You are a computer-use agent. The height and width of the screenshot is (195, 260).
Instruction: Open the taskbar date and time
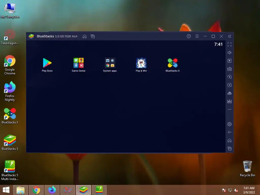249,190
